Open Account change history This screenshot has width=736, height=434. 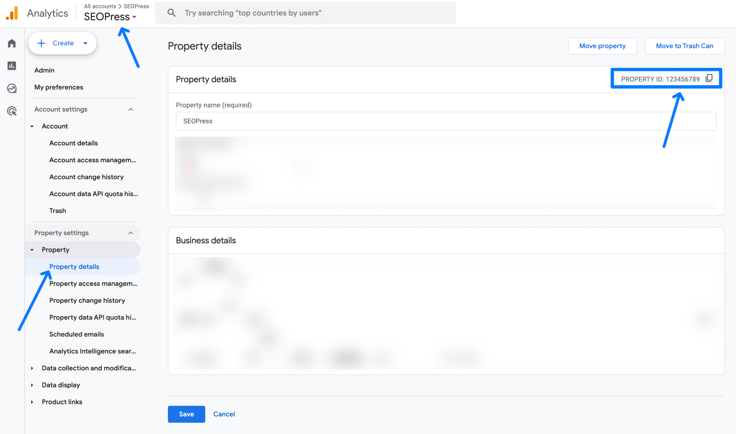[x=87, y=177]
